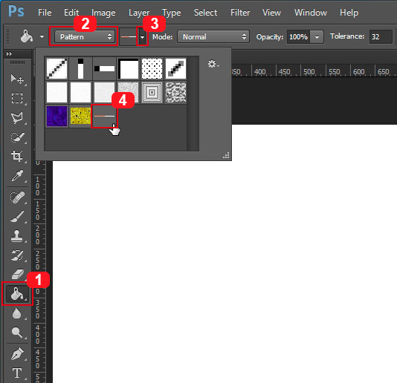The image size is (397, 383).
Task: Choose the horizontal black-white bar pattern
Action: coord(104,68)
